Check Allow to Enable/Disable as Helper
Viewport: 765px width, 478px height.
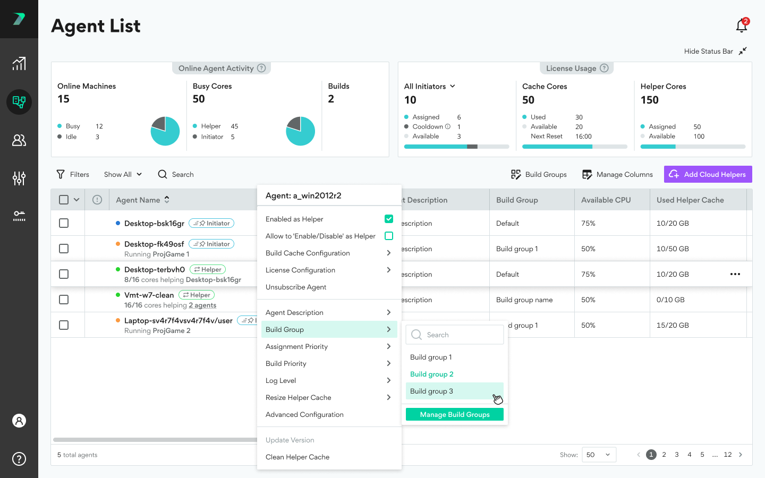(389, 236)
